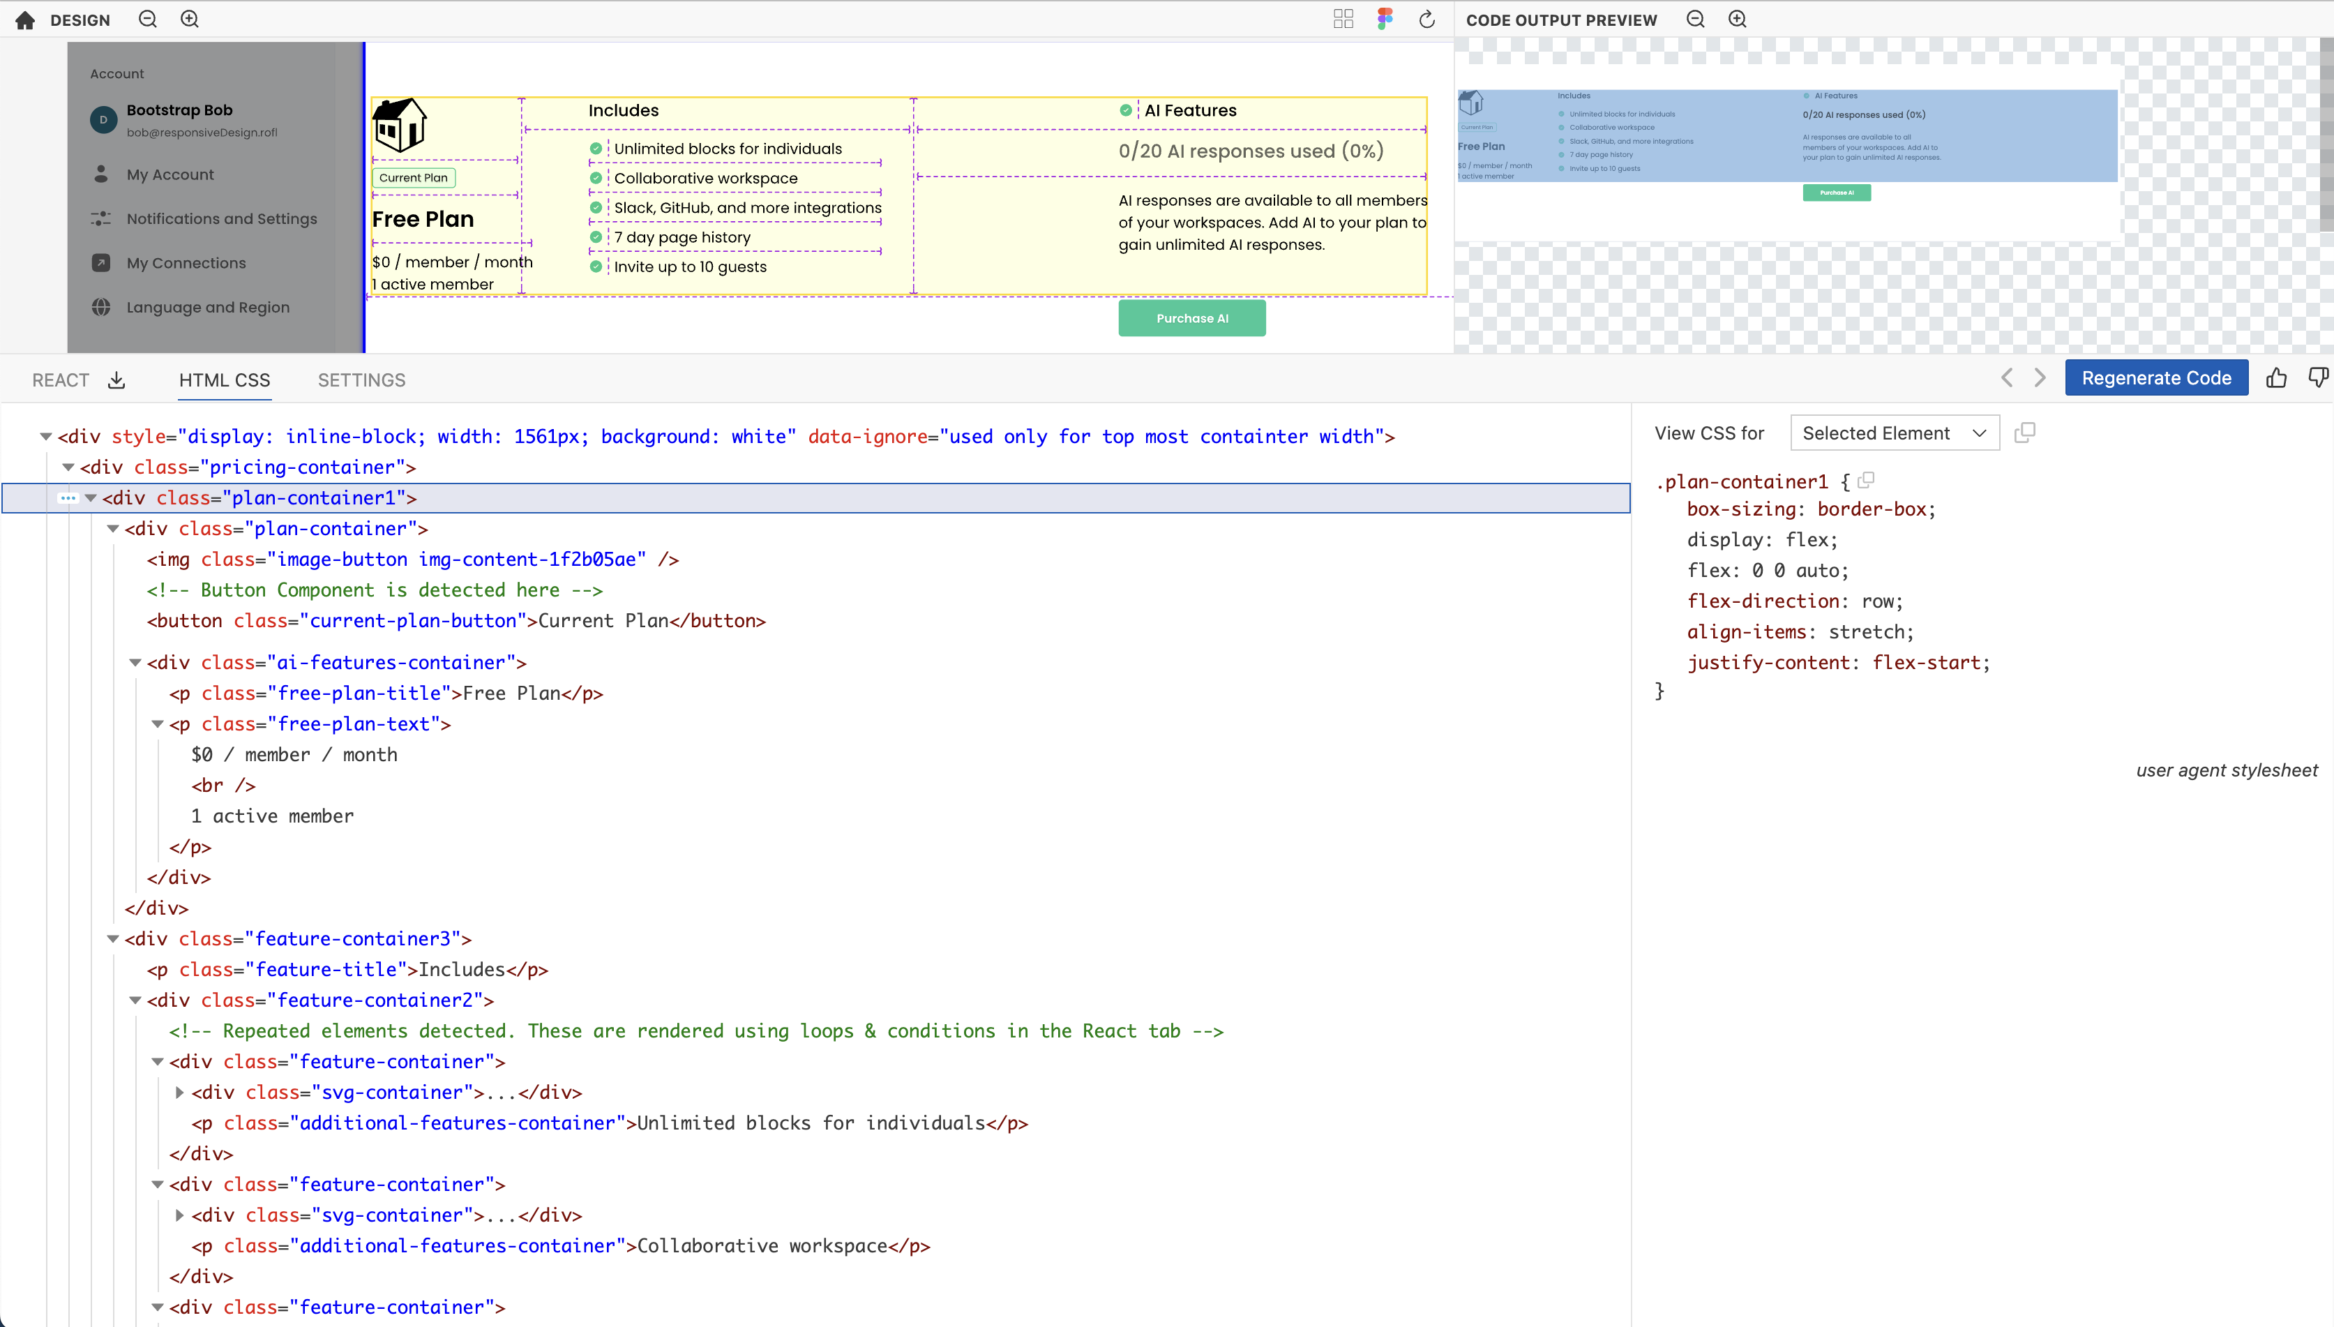This screenshot has width=2334, height=1327.
Task: Click Unlimited blocks for individuals in design
Action: tap(728, 149)
